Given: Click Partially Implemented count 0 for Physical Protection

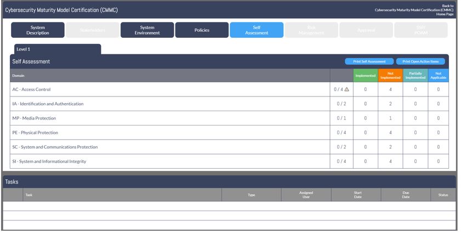Looking at the screenshot, I should (x=416, y=133).
